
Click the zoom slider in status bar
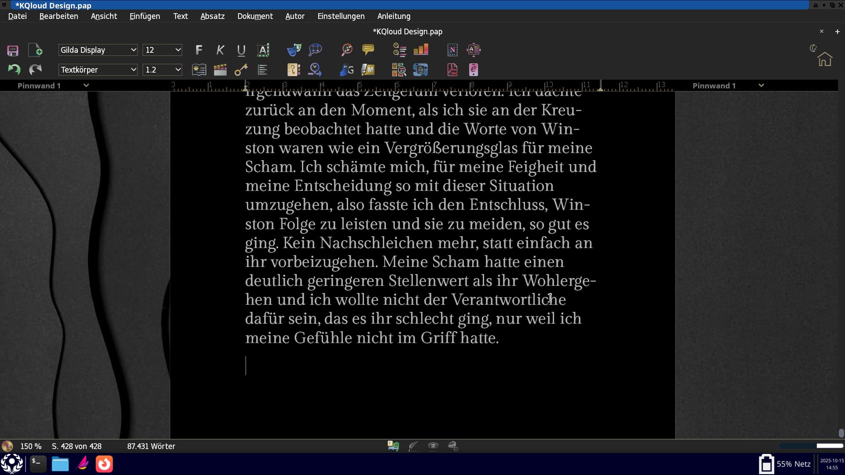(x=811, y=446)
